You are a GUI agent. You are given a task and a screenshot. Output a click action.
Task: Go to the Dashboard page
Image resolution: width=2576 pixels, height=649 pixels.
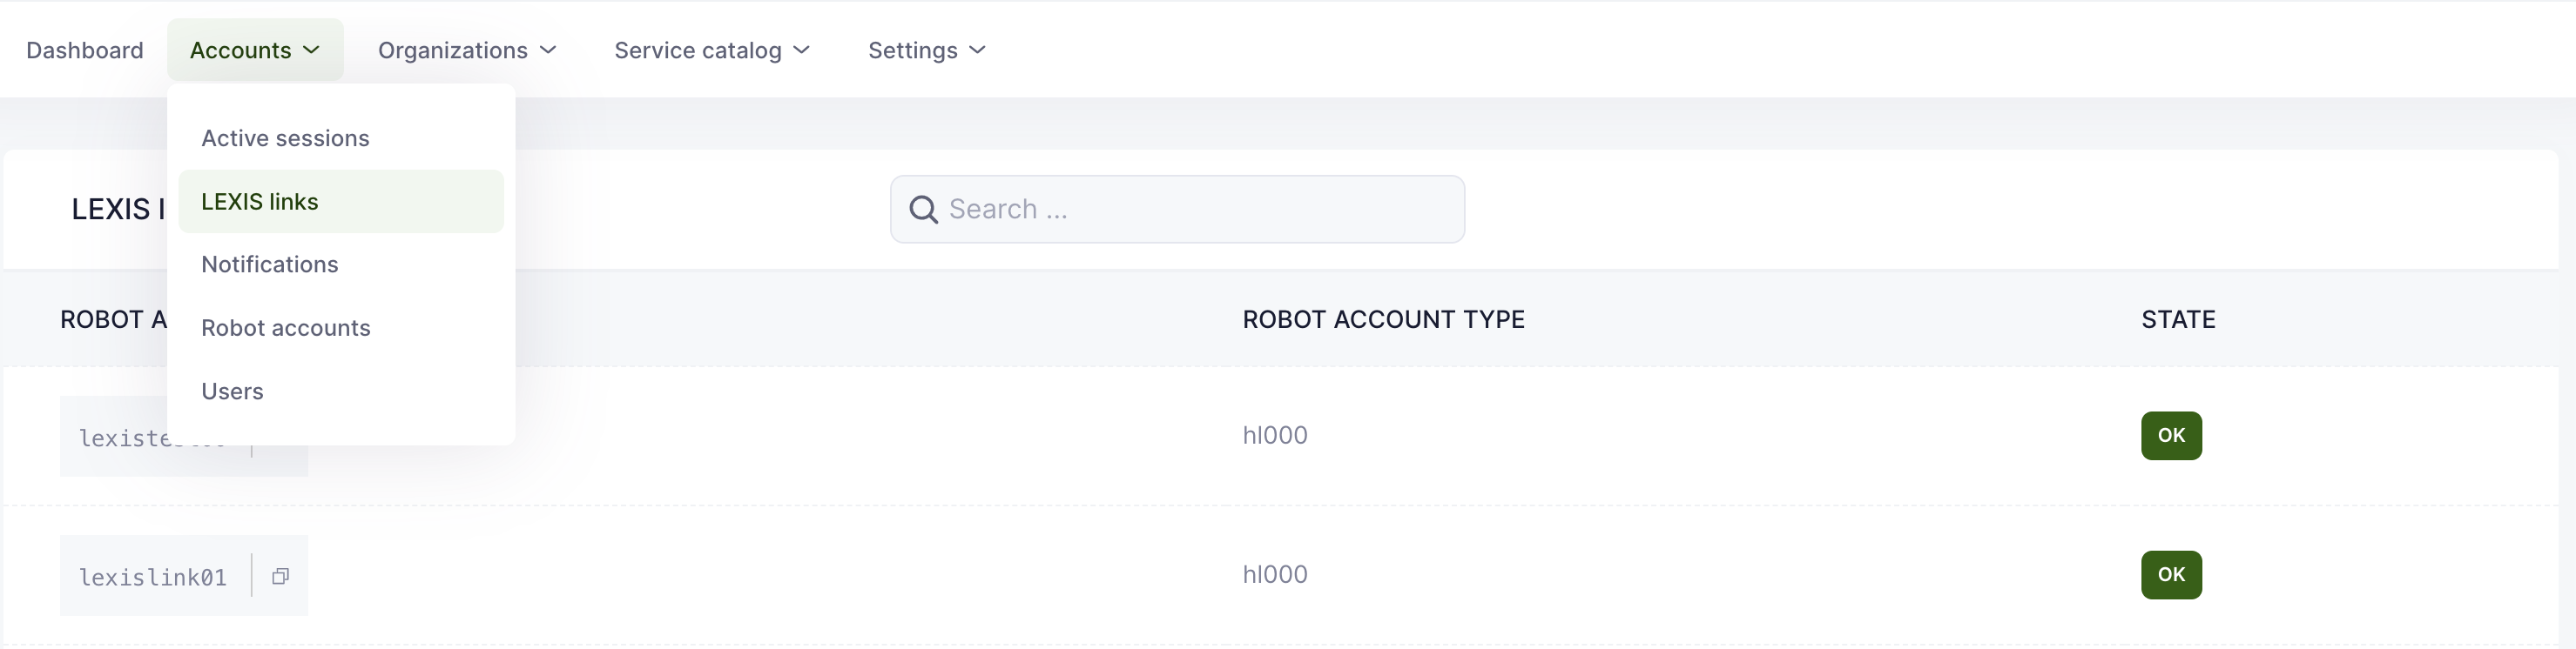85,50
